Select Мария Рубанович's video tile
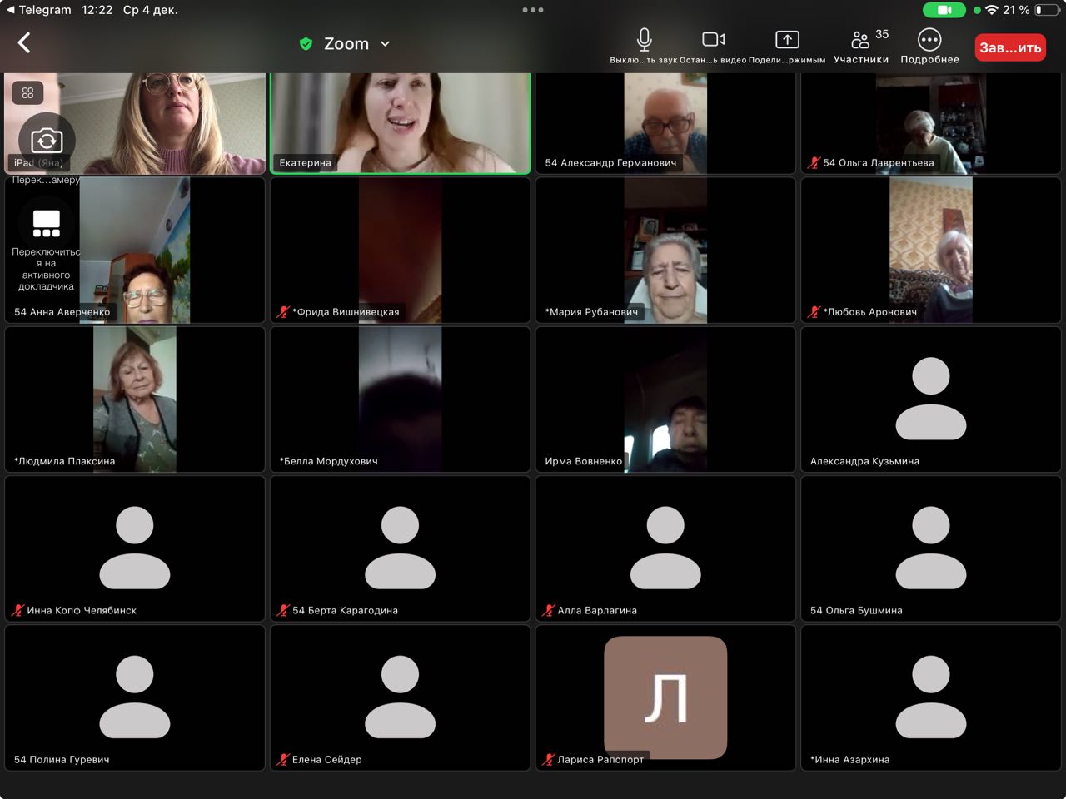Image resolution: width=1066 pixels, height=799 pixels. pos(665,250)
